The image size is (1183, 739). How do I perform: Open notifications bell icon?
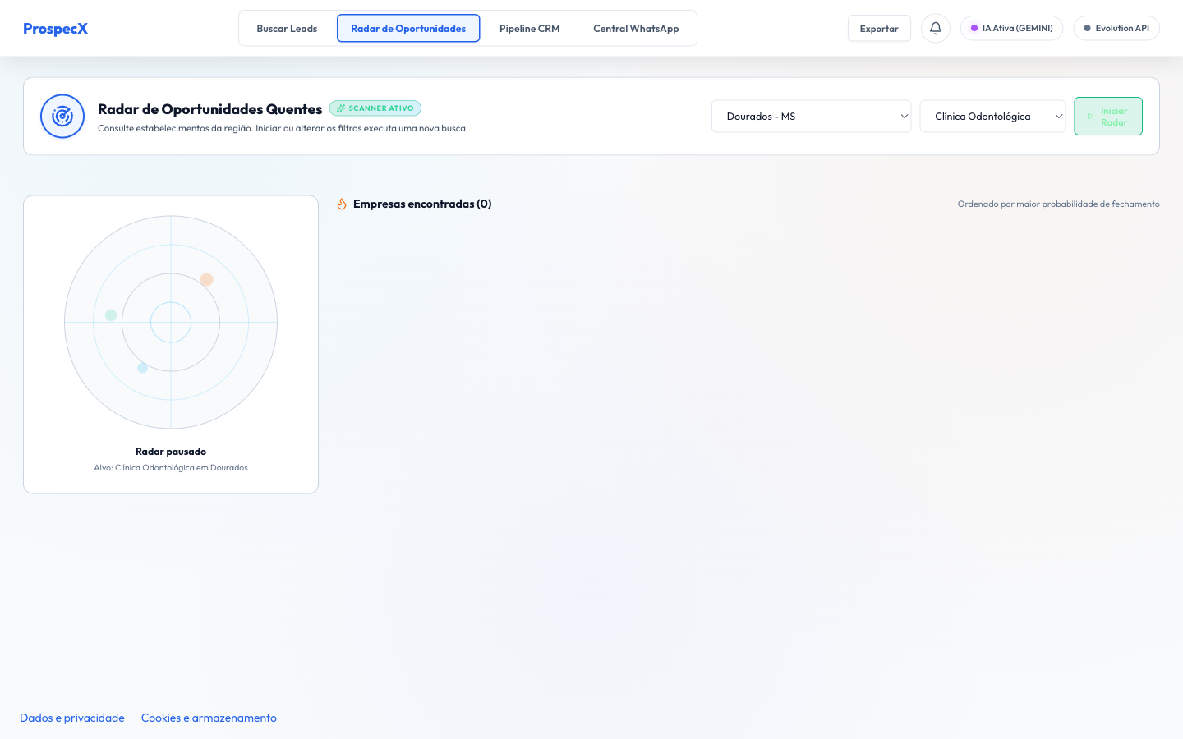(x=936, y=29)
